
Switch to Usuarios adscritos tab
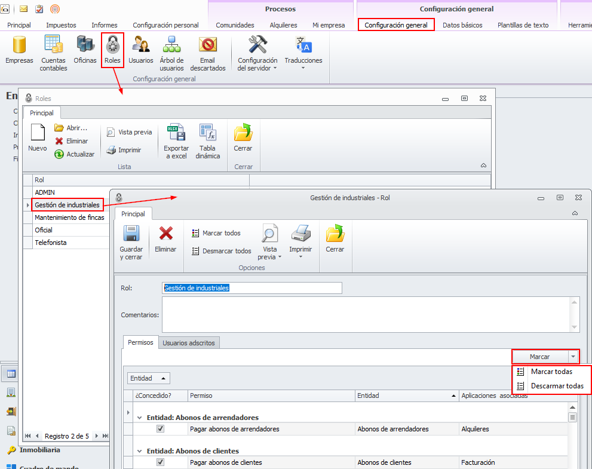tap(189, 343)
